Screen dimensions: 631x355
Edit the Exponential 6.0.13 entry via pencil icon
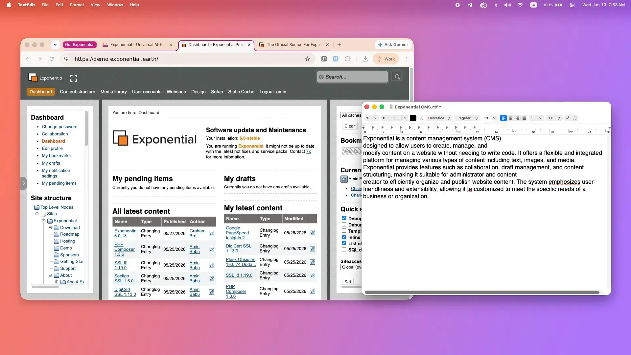(x=212, y=233)
